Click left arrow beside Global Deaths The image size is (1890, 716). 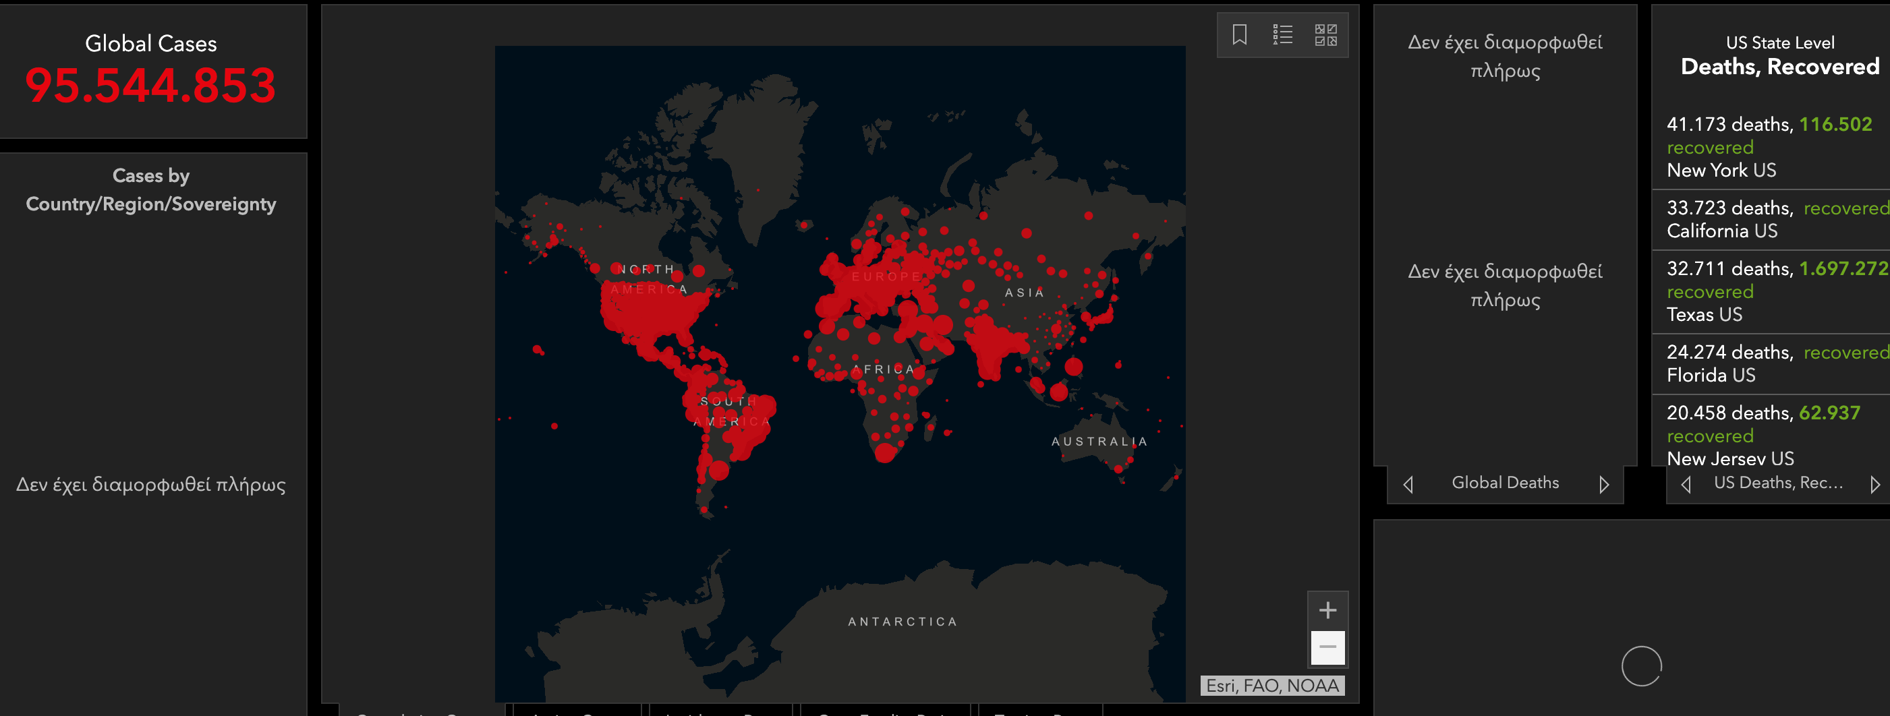1408,484
